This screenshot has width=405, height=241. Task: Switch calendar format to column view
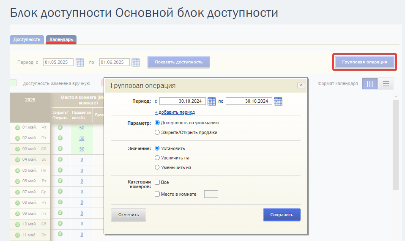coord(370,84)
